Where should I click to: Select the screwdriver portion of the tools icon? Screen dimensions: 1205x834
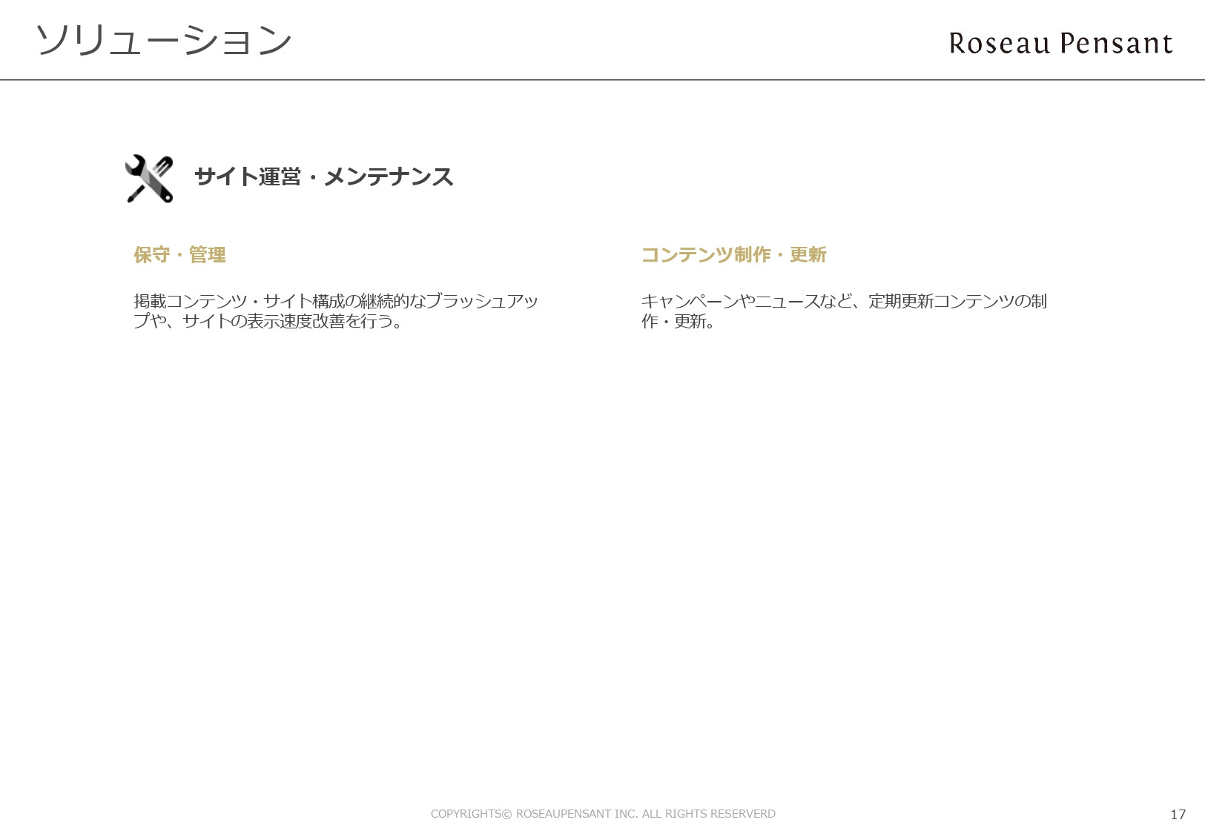(163, 165)
